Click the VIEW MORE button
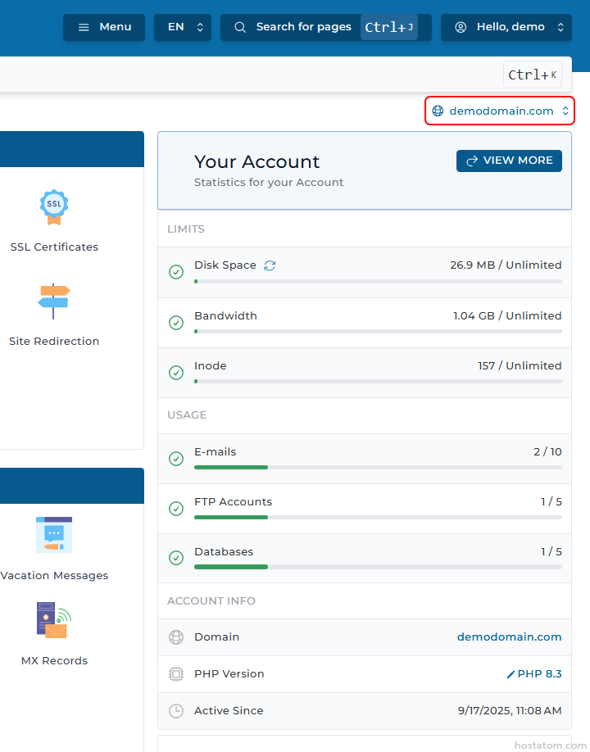The height and width of the screenshot is (752, 590). (509, 161)
